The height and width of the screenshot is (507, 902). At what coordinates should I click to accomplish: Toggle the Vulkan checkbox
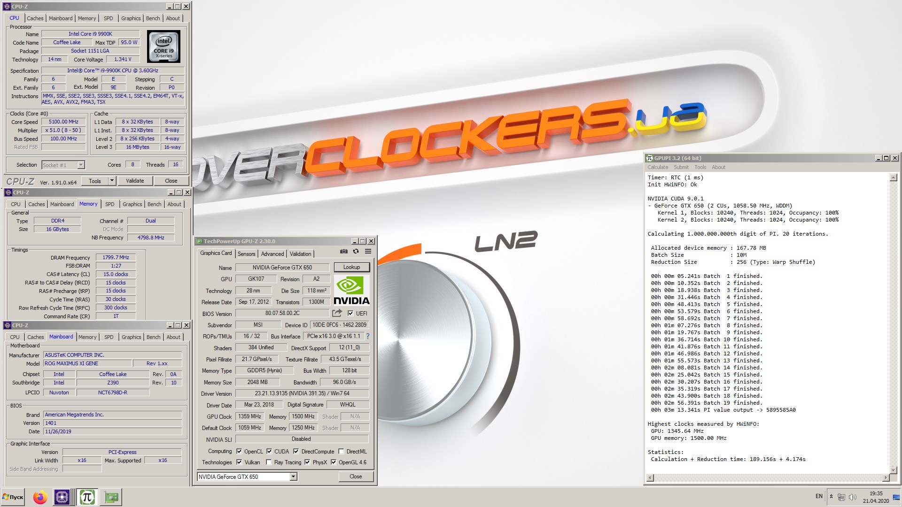[x=239, y=462]
